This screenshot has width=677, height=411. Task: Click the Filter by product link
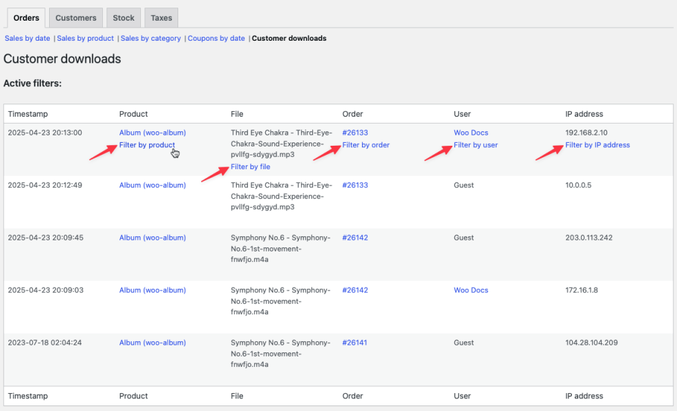pyautogui.click(x=147, y=145)
